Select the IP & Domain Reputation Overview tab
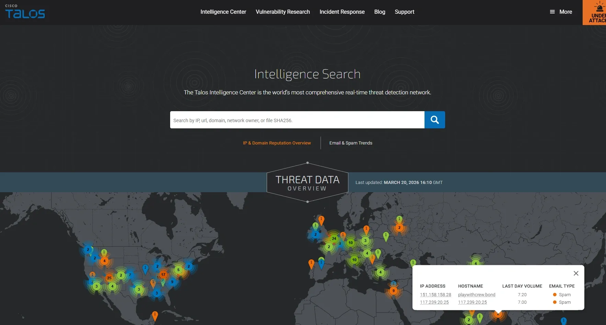The height and width of the screenshot is (325, 606). tap(277, 143)
